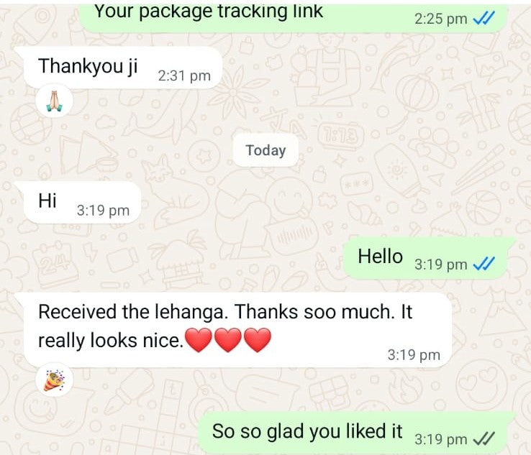531x455 pixels.
Task: Click the first red heart emoji
Action: pos(199,340)
